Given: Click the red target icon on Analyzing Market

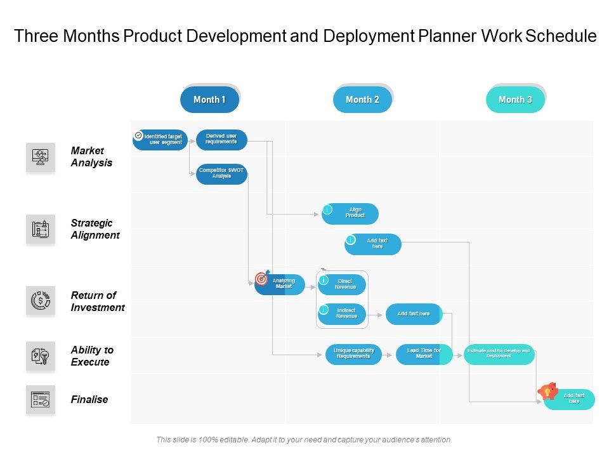Looking at the screenshot, I should pos(262,278).
